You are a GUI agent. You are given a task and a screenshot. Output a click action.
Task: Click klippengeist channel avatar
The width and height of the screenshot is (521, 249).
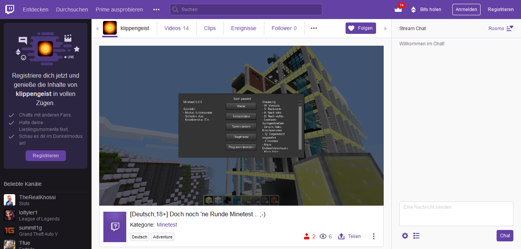coord(110,28)
